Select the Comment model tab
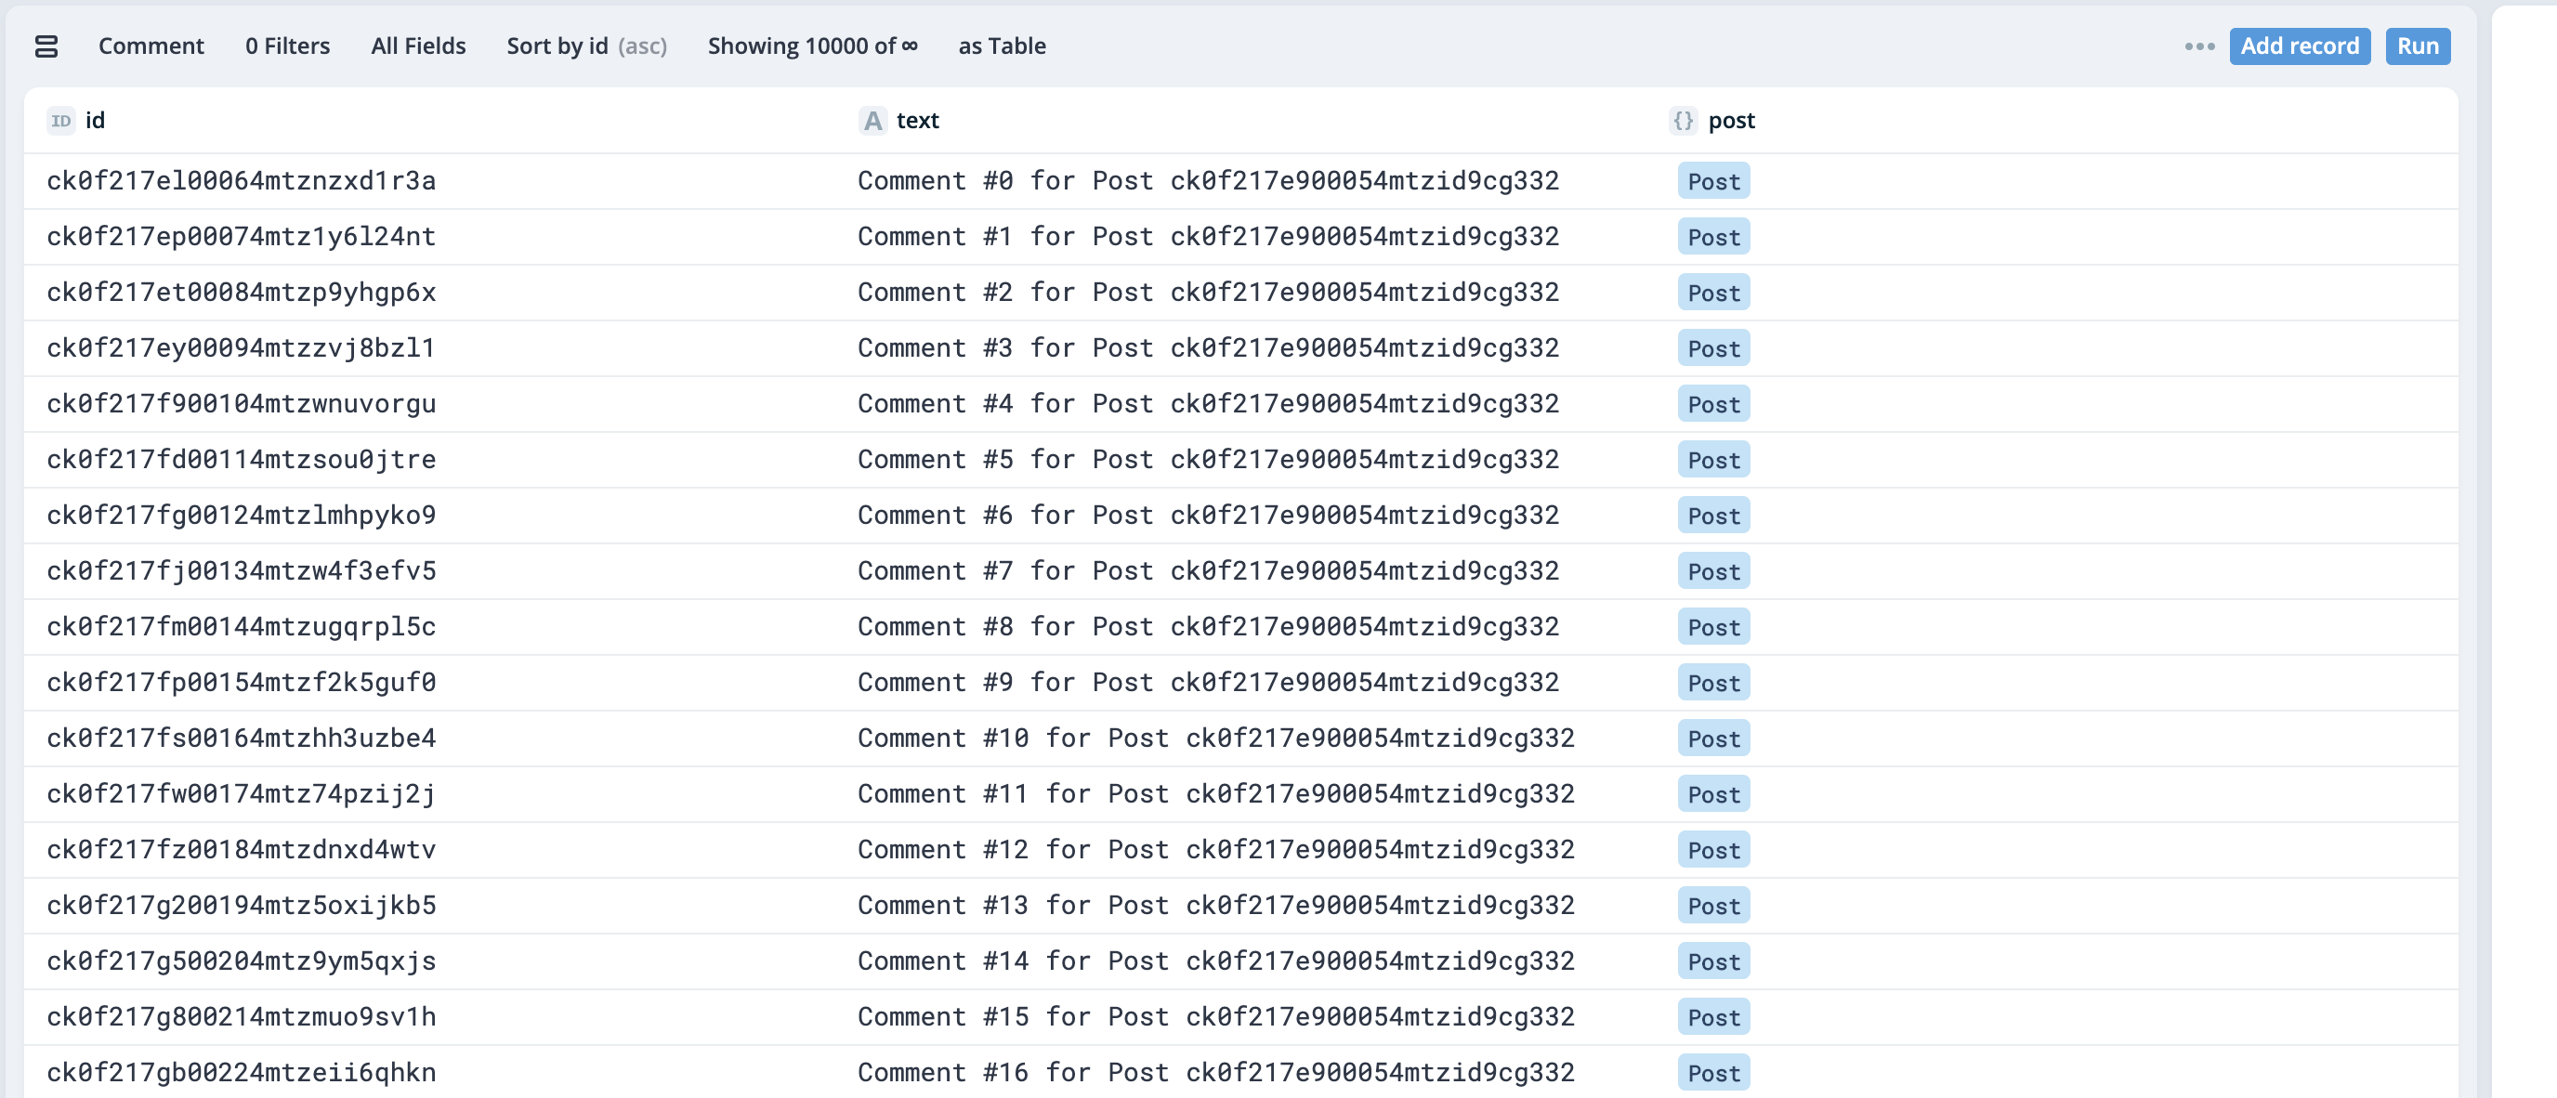The width and height of the screenshot is (2557, 1098). point(151,46)
